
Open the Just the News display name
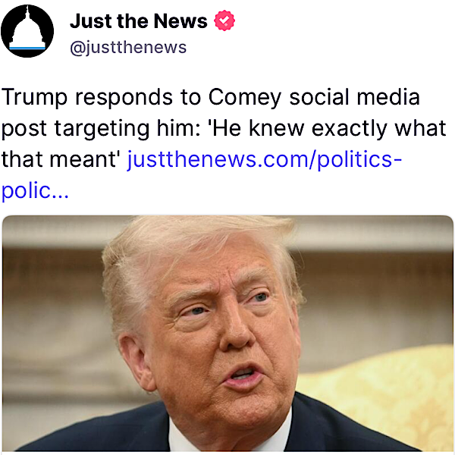click(x=139, y=21)
